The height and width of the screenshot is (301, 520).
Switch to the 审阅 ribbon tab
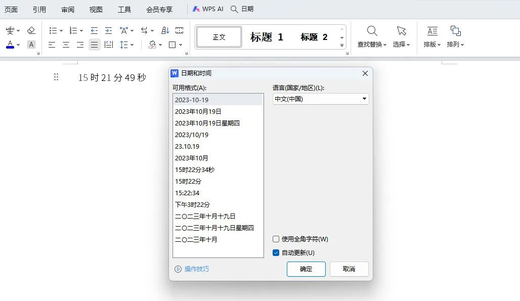tap(68, 9)
